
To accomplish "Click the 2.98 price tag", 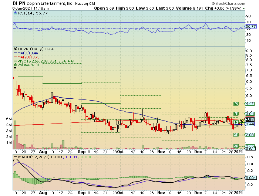I will point(250,135).
